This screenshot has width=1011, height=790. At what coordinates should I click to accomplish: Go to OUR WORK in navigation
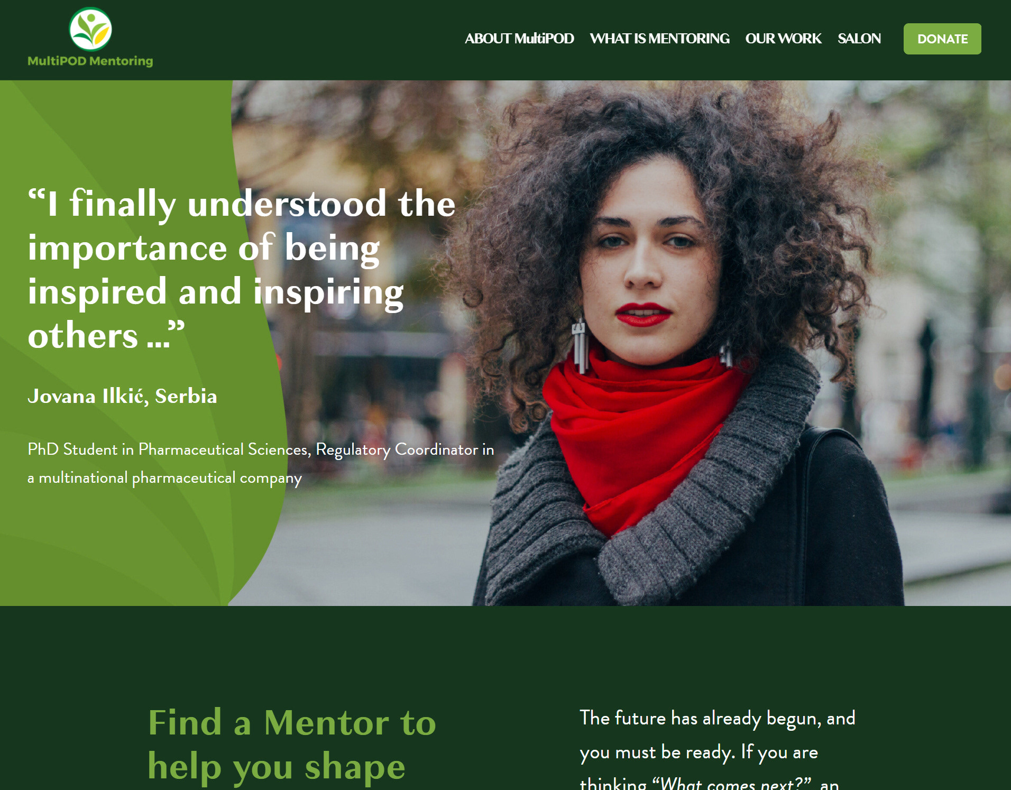point(783,39)
